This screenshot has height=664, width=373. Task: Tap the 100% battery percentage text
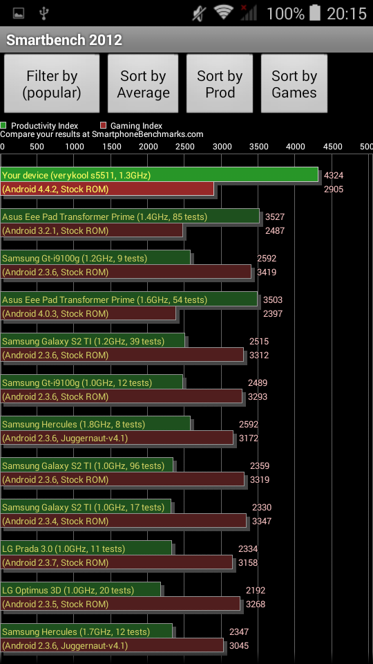285,14
